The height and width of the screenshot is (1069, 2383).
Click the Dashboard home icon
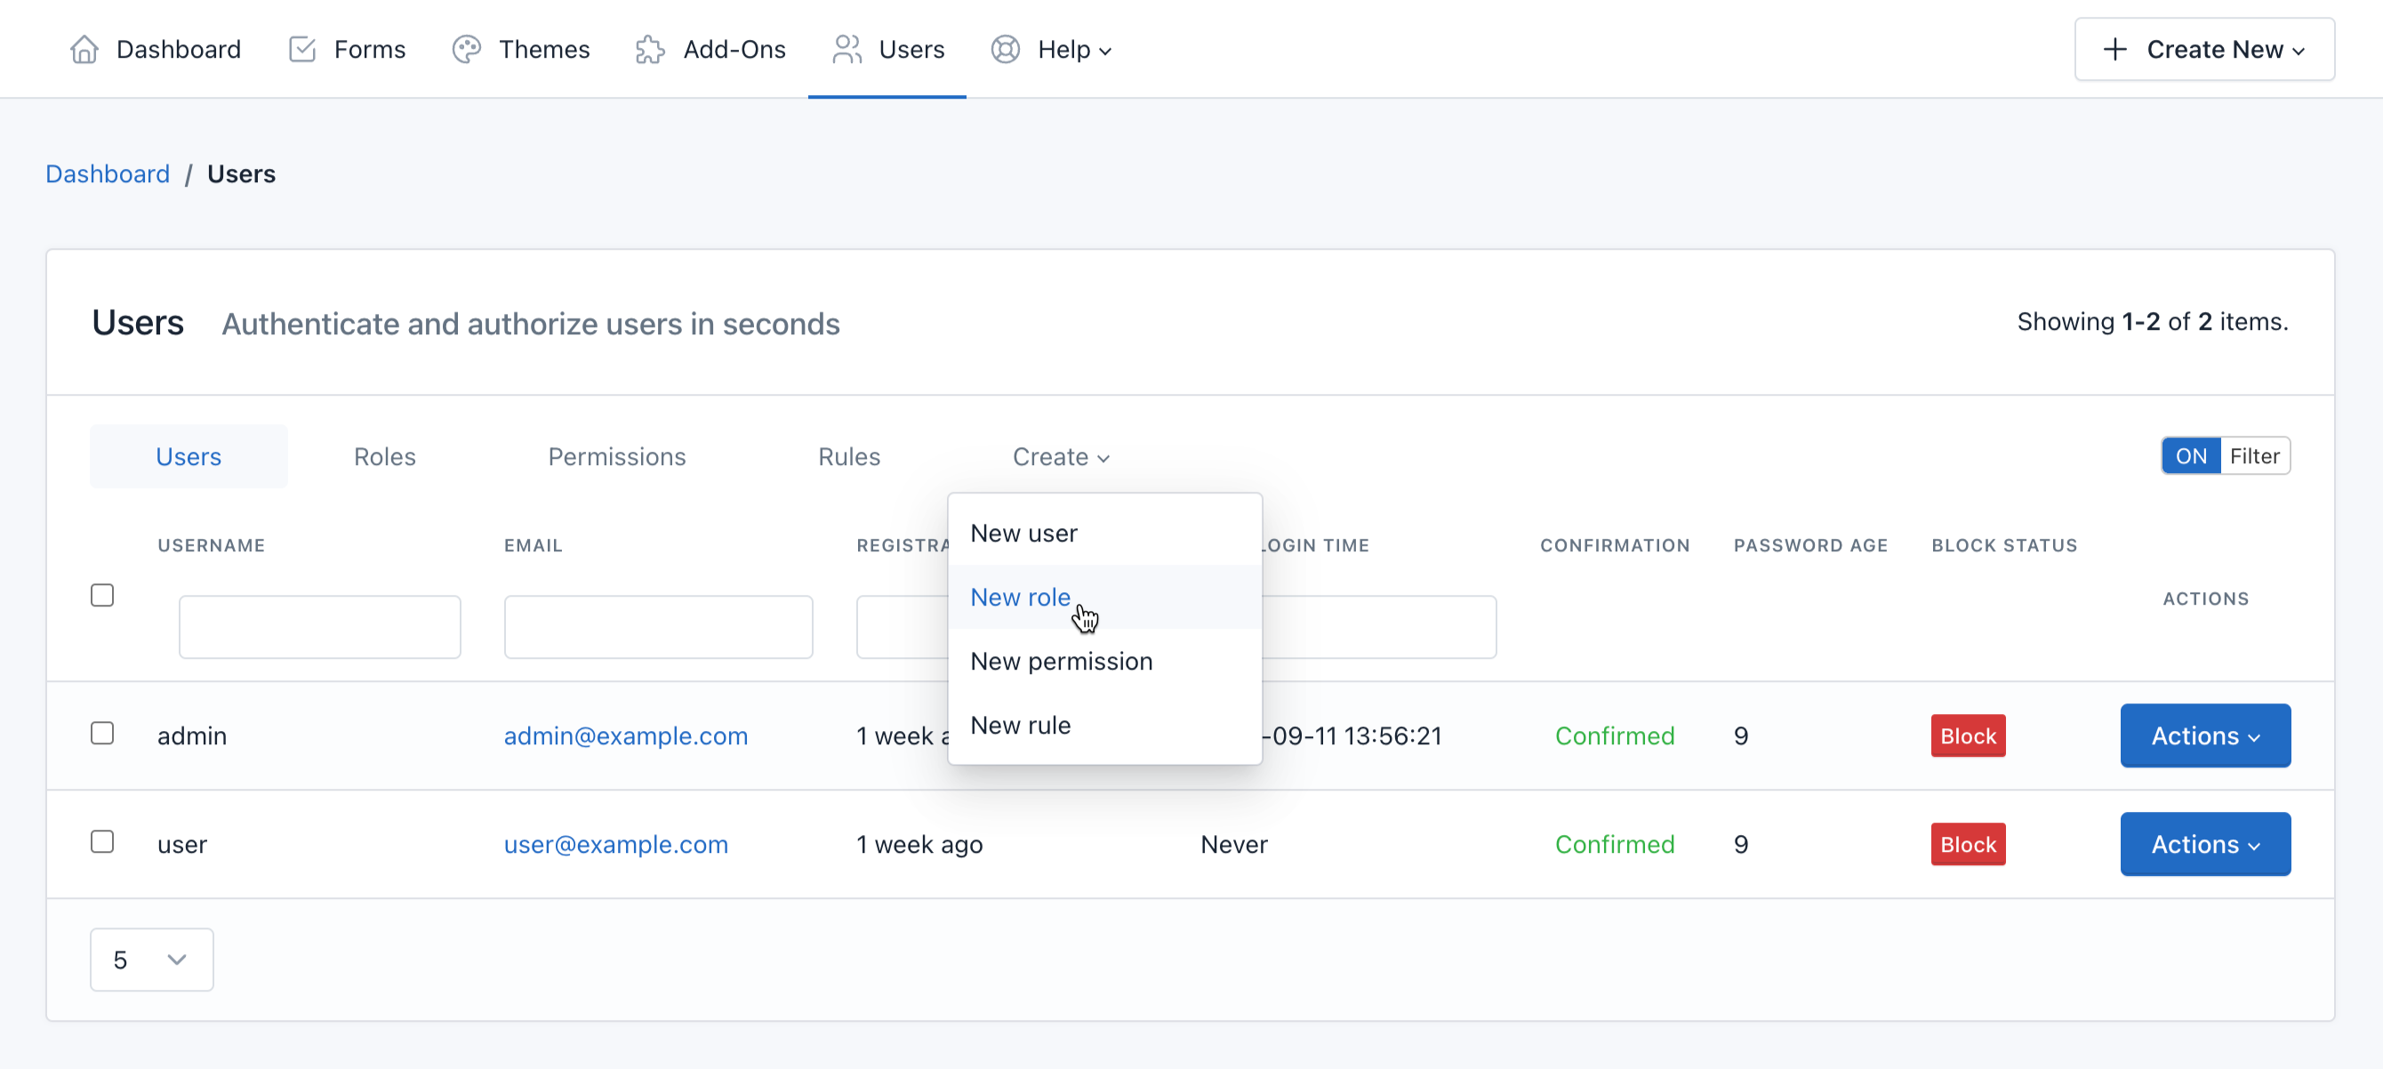click(84, 49)
